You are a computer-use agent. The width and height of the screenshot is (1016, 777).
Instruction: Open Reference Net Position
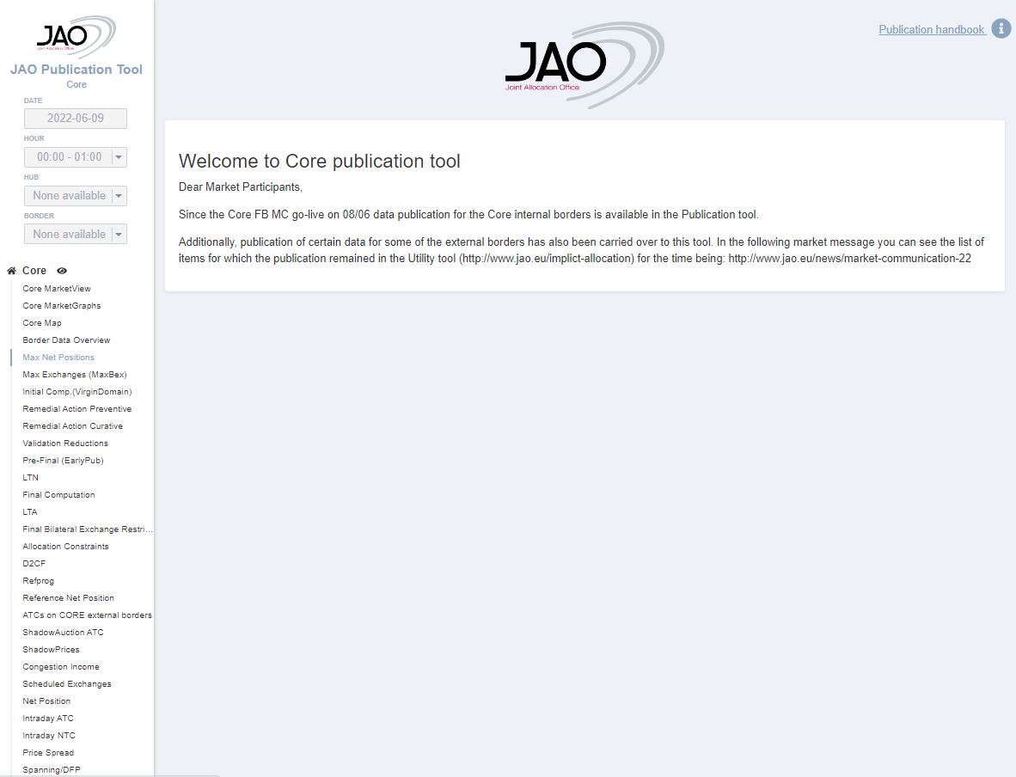[x=68, y=597]
